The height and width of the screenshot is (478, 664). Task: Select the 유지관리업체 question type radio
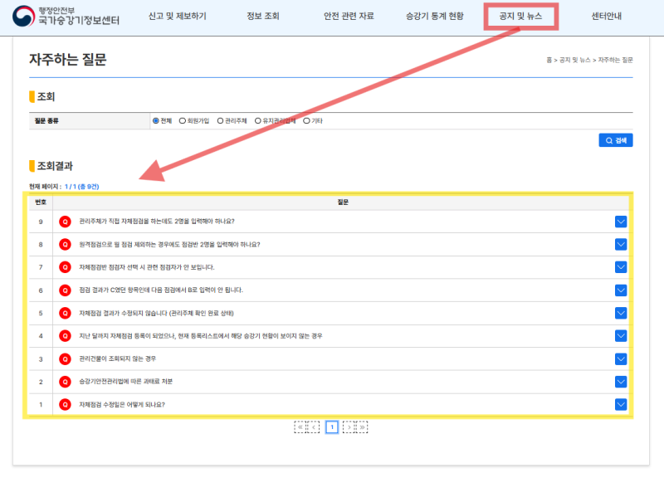coord(258,120)
